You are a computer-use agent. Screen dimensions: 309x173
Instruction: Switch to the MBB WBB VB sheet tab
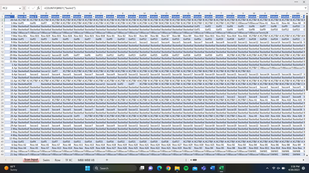[x=86, y=160]
